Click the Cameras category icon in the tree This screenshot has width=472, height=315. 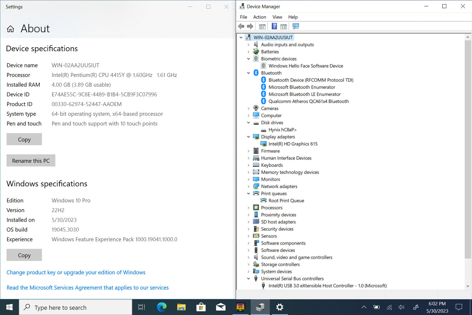click(256, 108)
